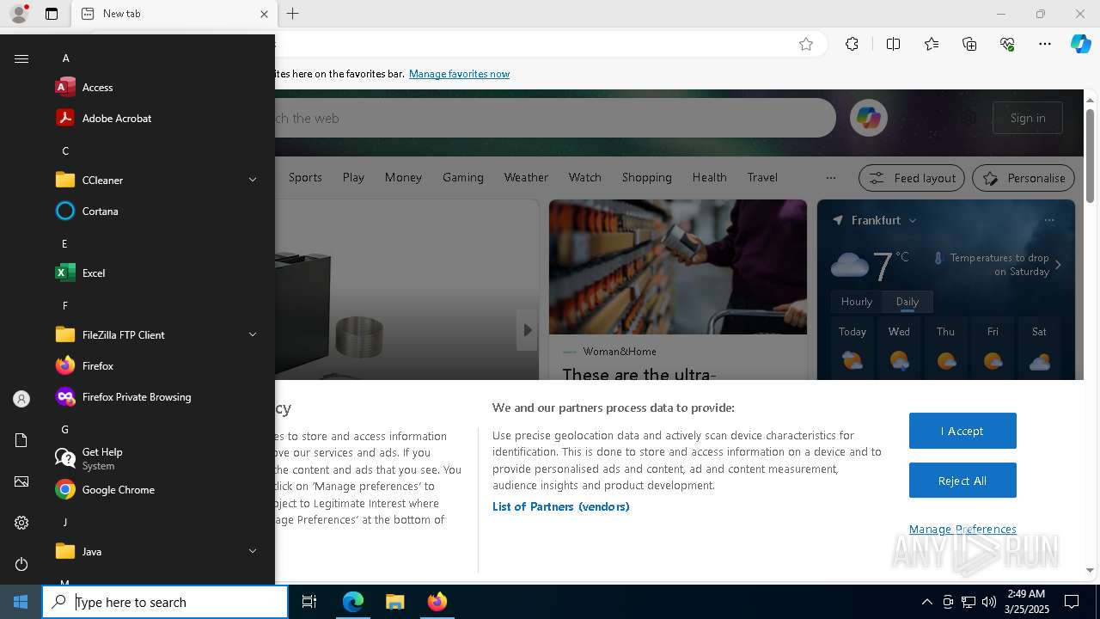Image resolution: width=1100 pixels, height=619 pixels.
Task: Click I Accept on cookie consent
Action: click(x=962, y=431)
